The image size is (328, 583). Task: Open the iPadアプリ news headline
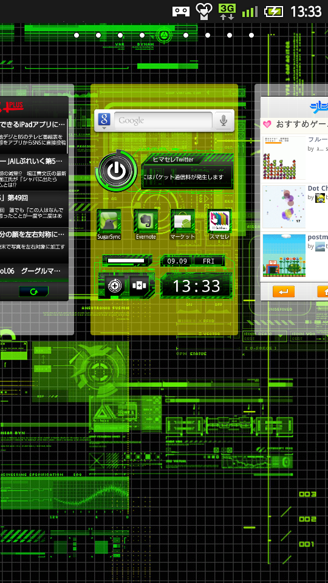click(33, 124)
